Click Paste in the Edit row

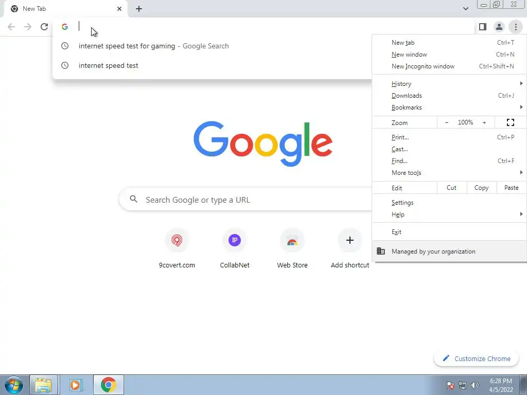pyautogui.click(x=511, y=188)
